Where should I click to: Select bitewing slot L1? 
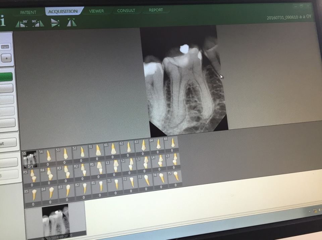coord(114,168)
